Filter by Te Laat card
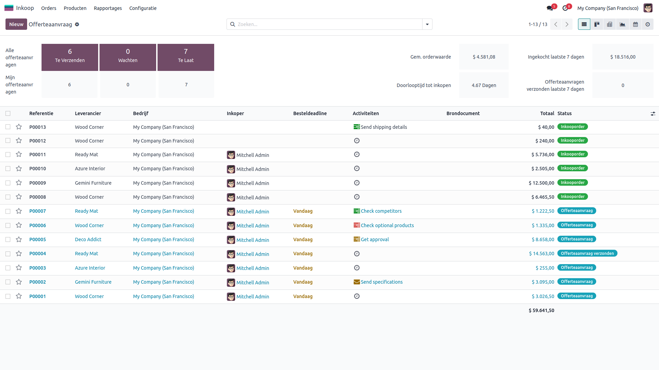 (186, 57)
